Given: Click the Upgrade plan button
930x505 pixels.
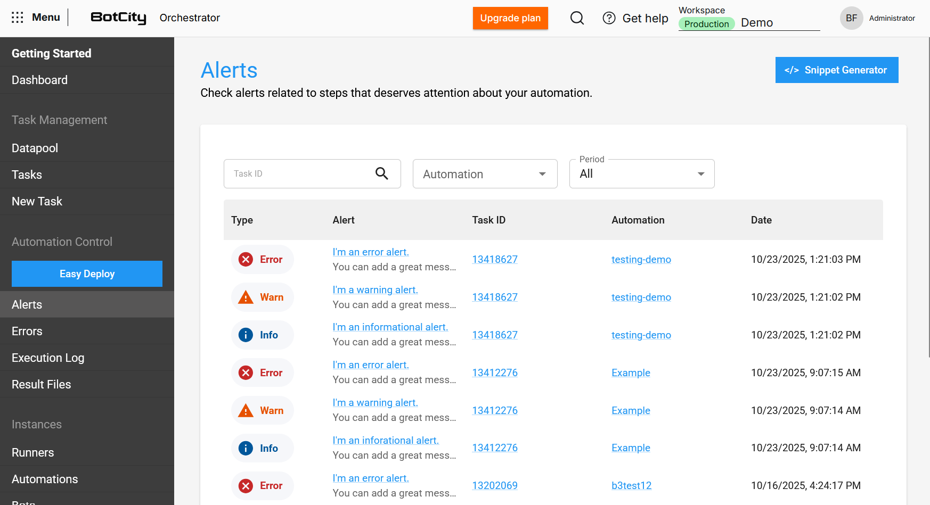Looking at the screenshot, I should [510, 18].
